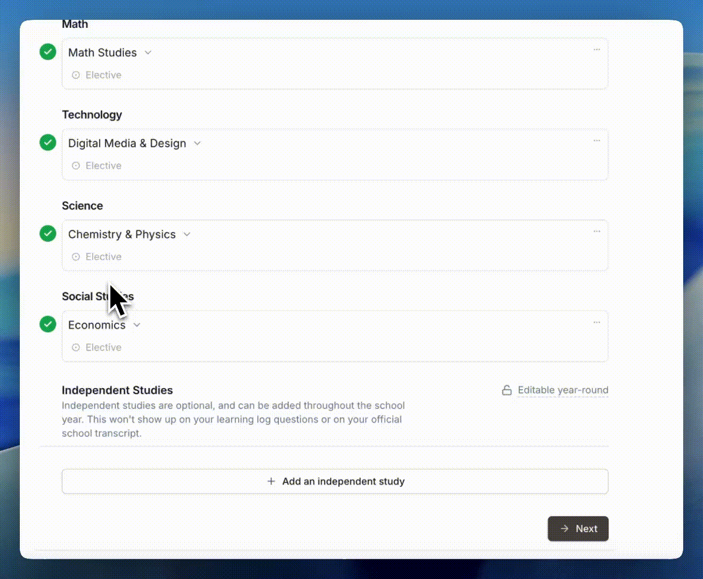
Task: Click the unlock icon beside Editable year-round
Action: coord(506,390)
